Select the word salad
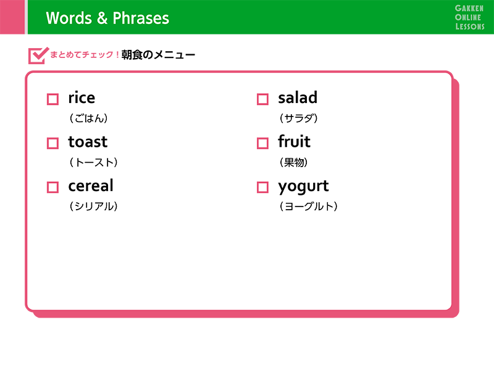494x370 pixels. tap(298, 97)
